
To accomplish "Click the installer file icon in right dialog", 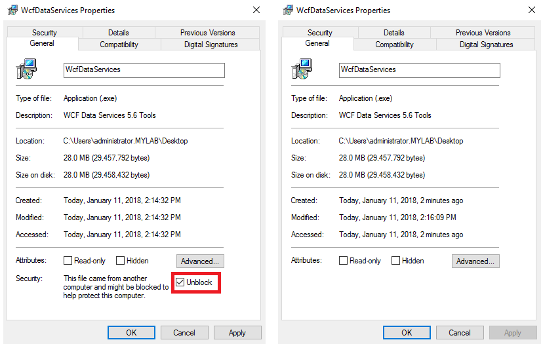I will [302, 69].
